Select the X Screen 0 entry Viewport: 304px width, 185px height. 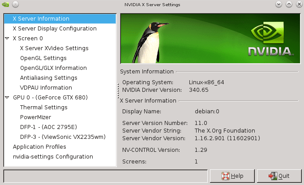(x=28, y=39)
